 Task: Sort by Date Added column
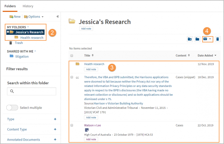(x=207, y=56)
